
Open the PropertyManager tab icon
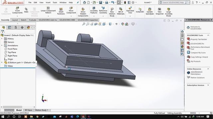10,27
